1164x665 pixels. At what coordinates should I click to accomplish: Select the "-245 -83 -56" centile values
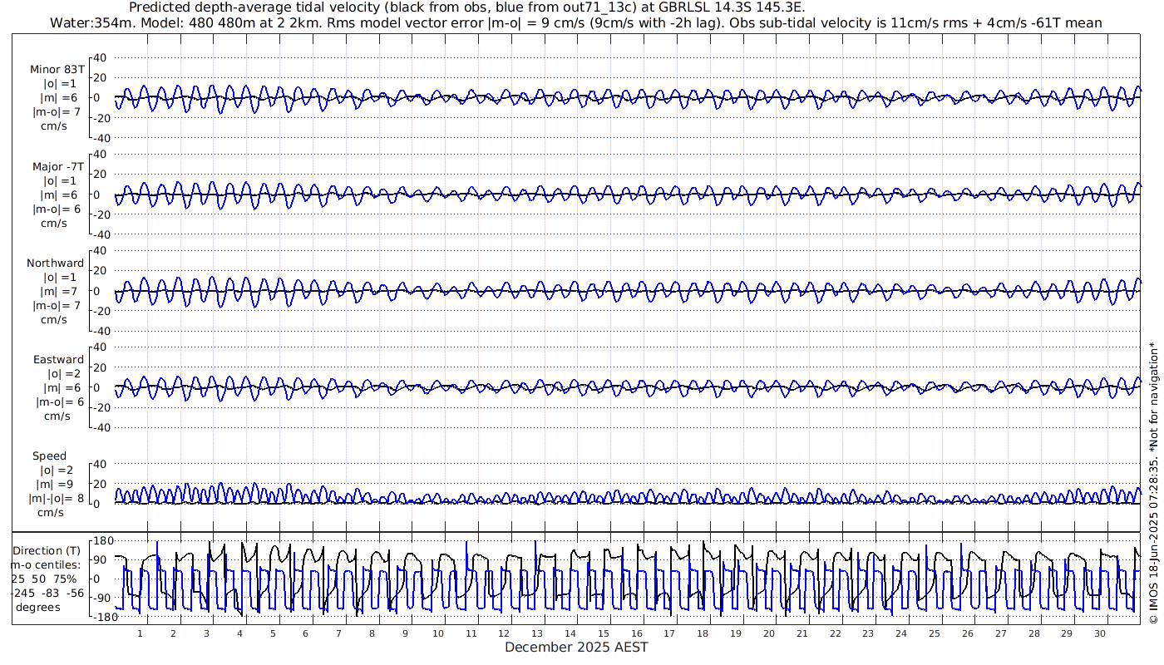click(x=47, y=593)
